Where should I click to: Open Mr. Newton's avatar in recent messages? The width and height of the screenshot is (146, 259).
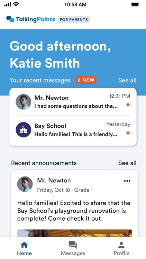coord(23,102)
